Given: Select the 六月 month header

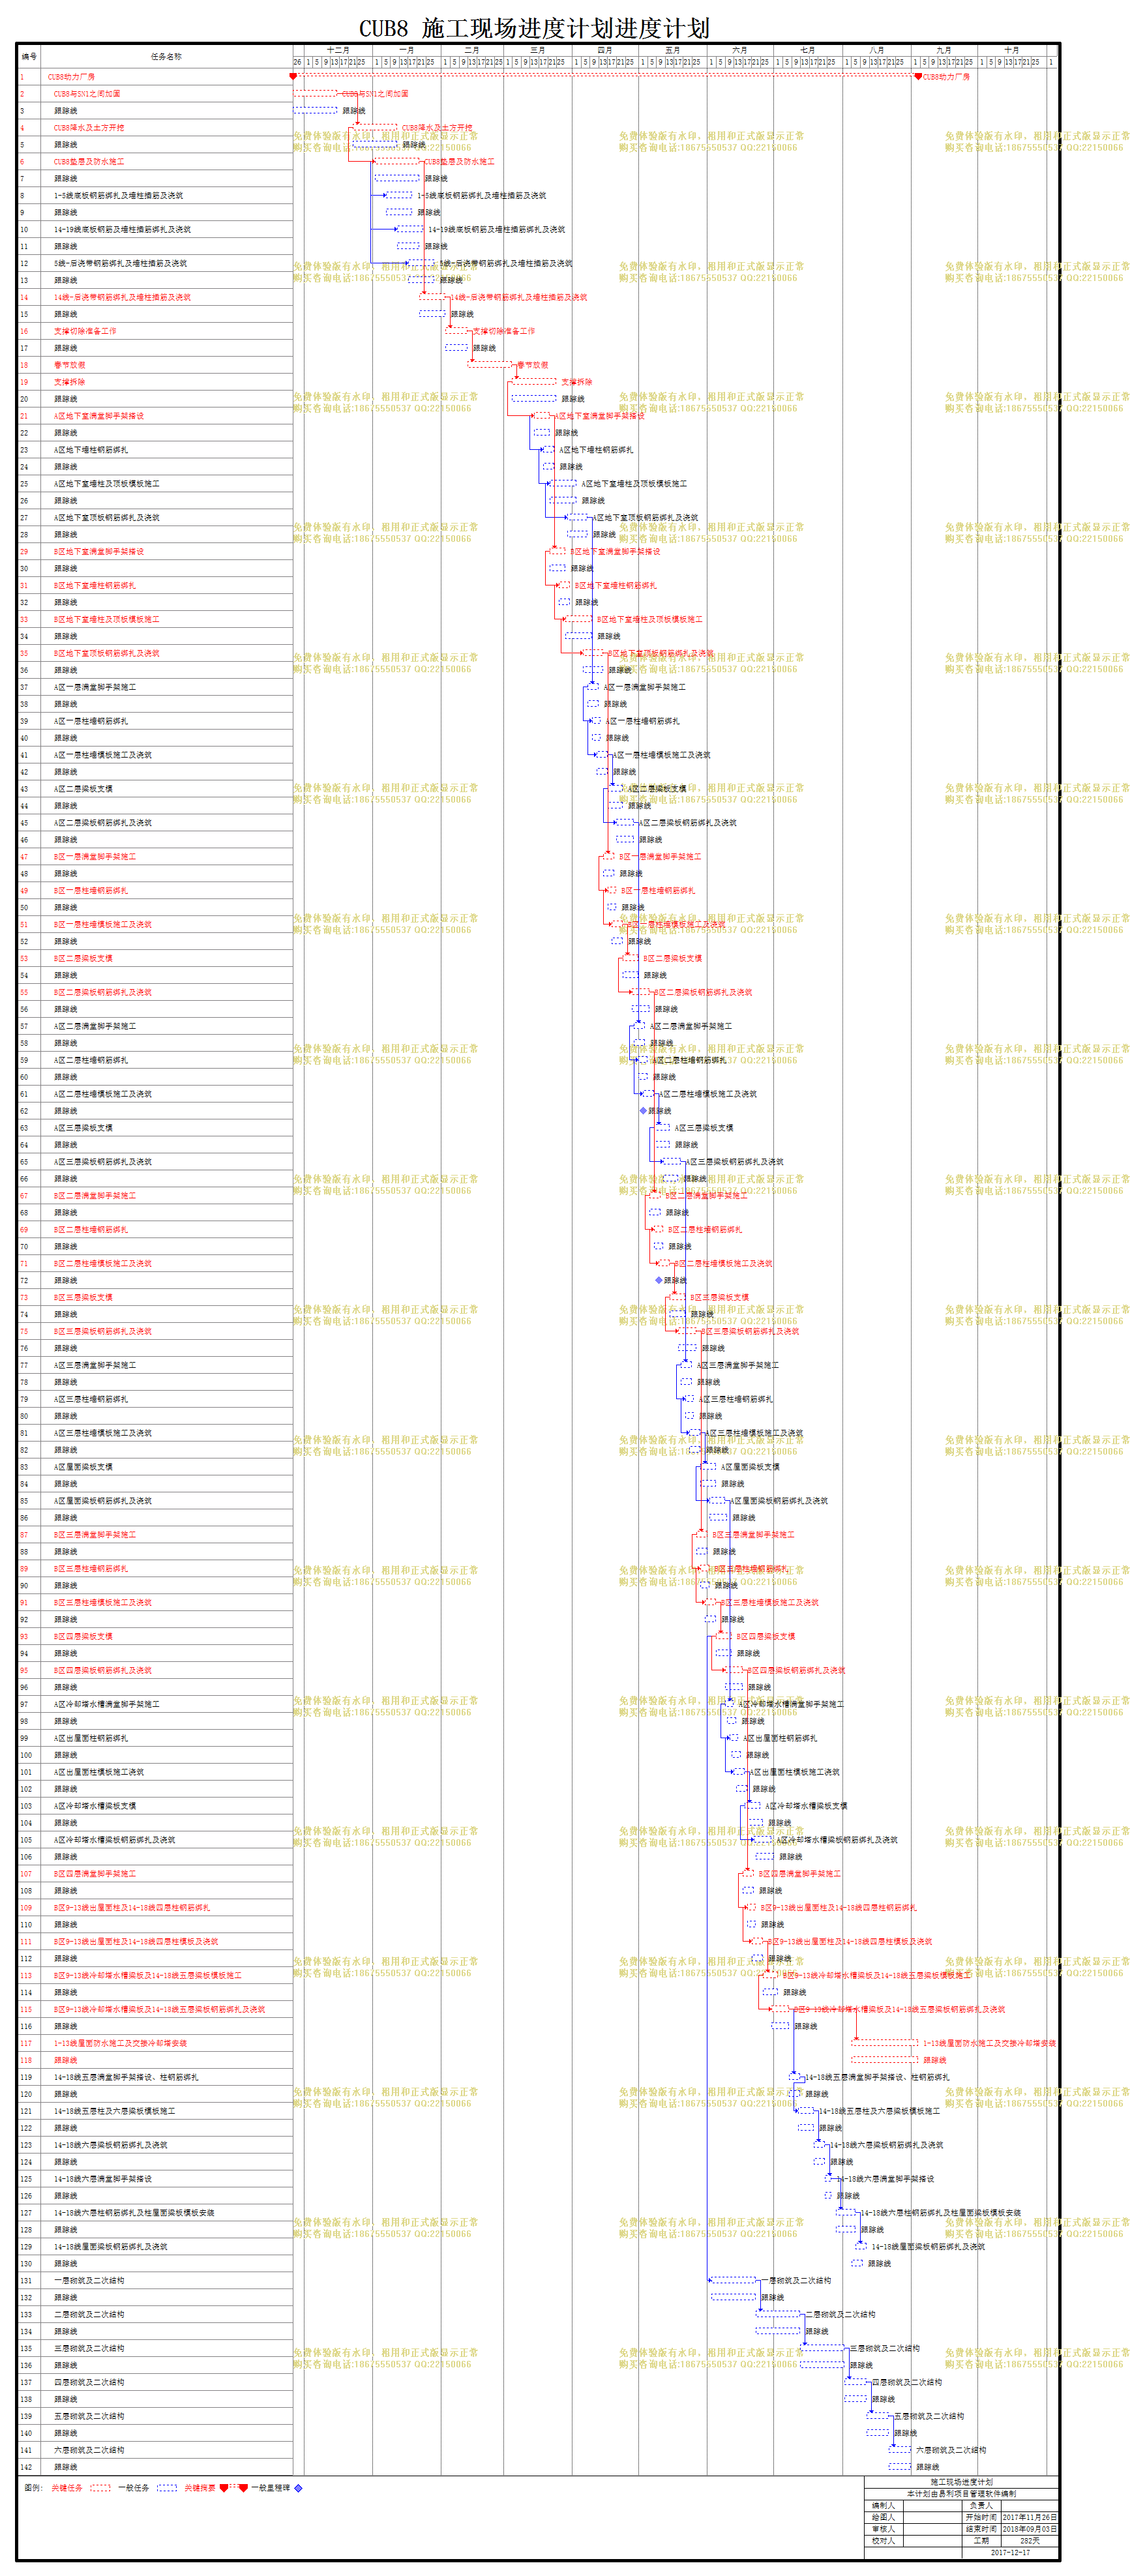Looking at the screenshot, I should click(740, 50).
